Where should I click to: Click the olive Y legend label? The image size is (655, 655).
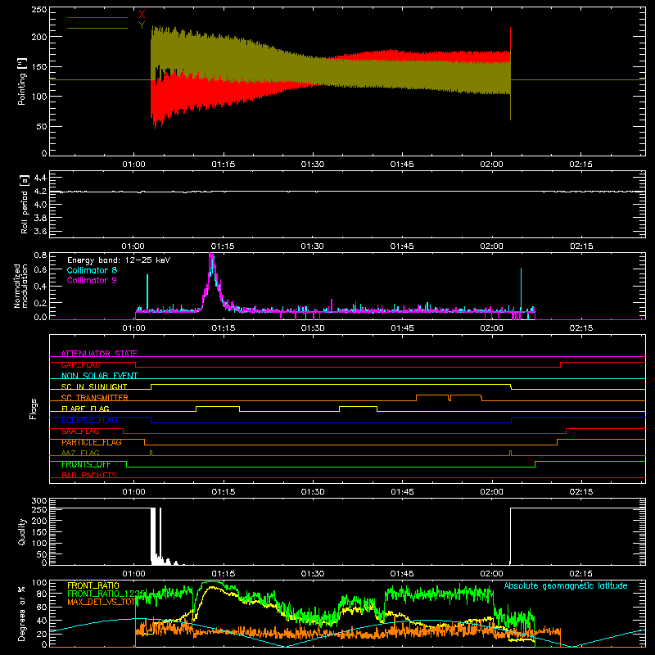tap(142, 25)
